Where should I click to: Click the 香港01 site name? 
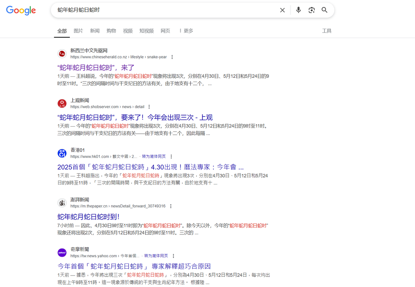coord(77,150)
